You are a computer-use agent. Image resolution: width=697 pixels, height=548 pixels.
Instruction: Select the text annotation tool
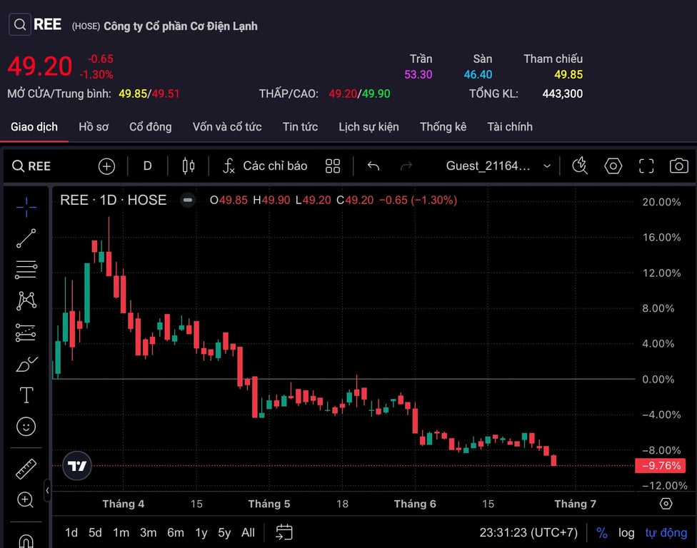click(26, 395)
